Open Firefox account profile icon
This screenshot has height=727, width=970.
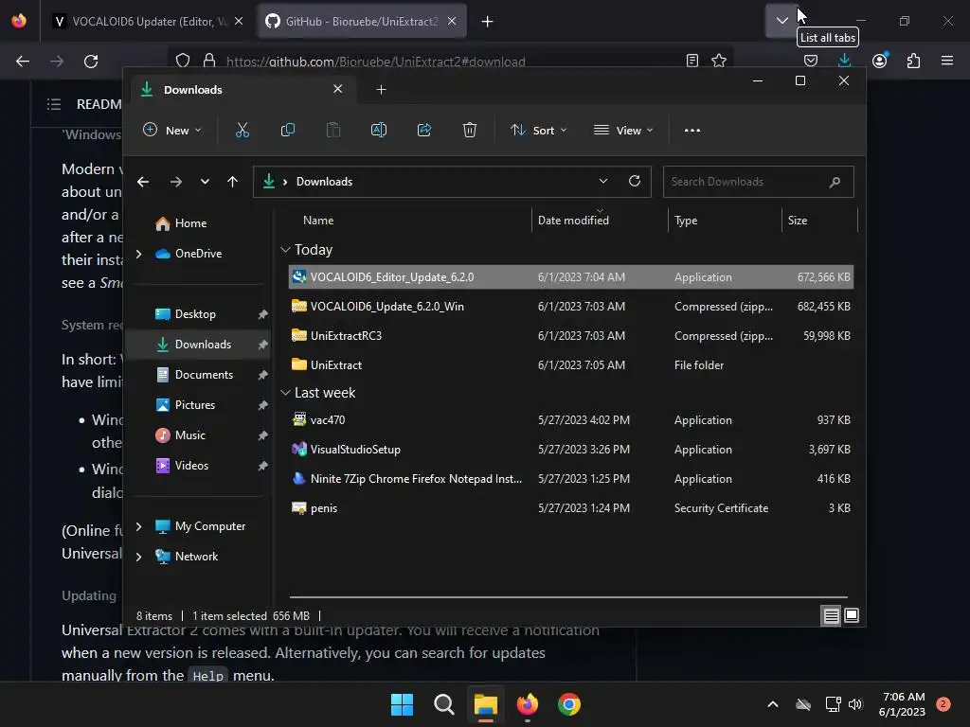[880, 61]
